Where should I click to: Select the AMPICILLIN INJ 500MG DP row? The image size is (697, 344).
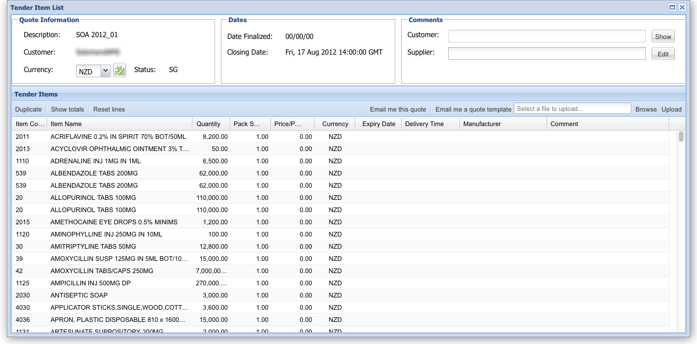pyautogui.click(x=341, y=282)
